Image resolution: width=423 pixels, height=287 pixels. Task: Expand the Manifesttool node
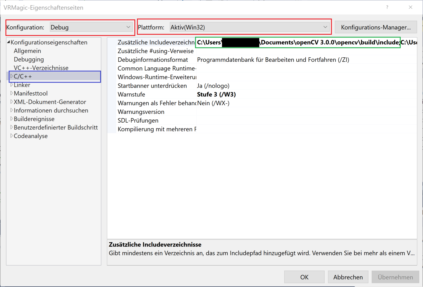(11, 93)
